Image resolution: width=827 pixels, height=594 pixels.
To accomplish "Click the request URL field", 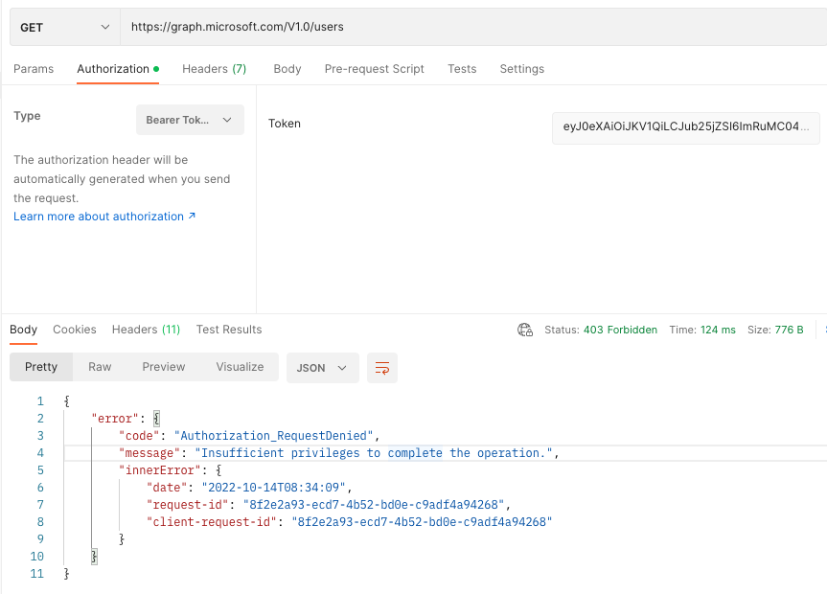I will tap(473, 27).
